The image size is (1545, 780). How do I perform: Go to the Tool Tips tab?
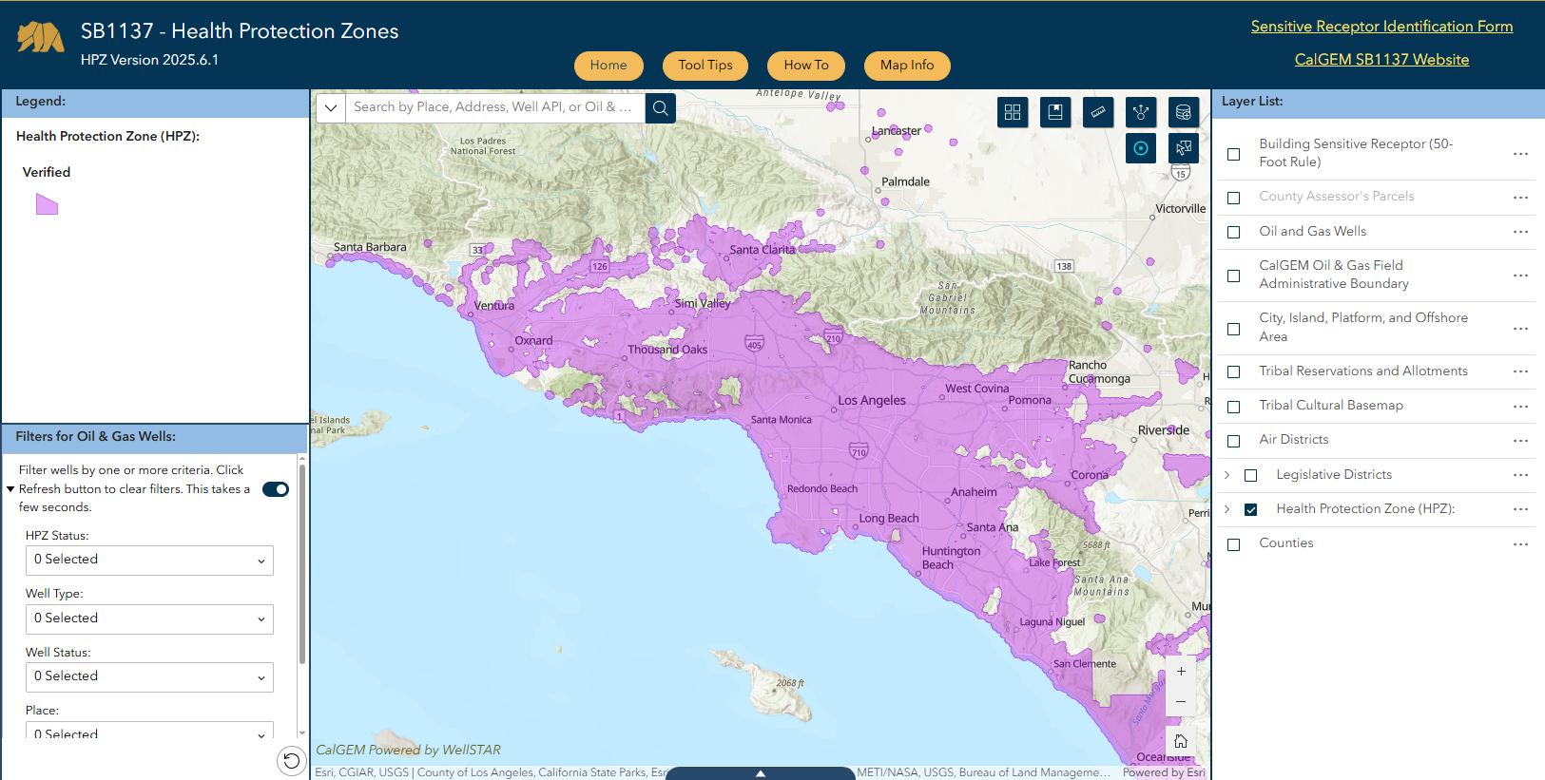point(705,66)
